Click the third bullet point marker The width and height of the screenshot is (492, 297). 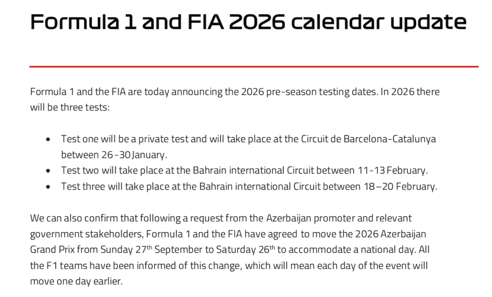pos(48,187)
